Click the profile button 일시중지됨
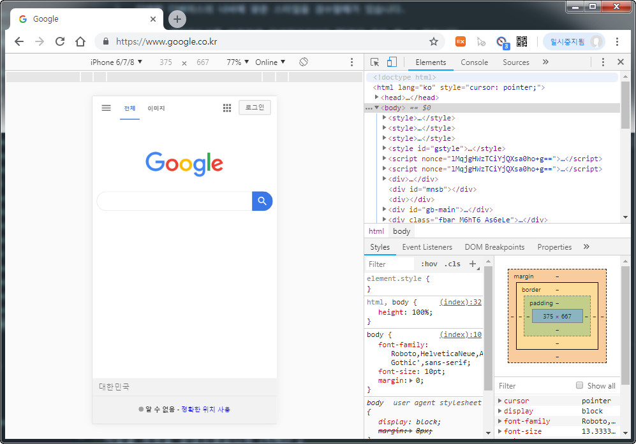The width and height of the screenshot is (636, 444). click(574, 41)
